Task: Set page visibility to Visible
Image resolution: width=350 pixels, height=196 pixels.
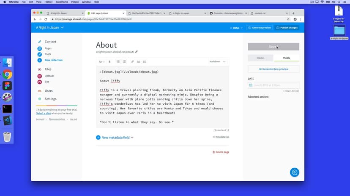Action: pyautogui.click(x=286, y=58)
